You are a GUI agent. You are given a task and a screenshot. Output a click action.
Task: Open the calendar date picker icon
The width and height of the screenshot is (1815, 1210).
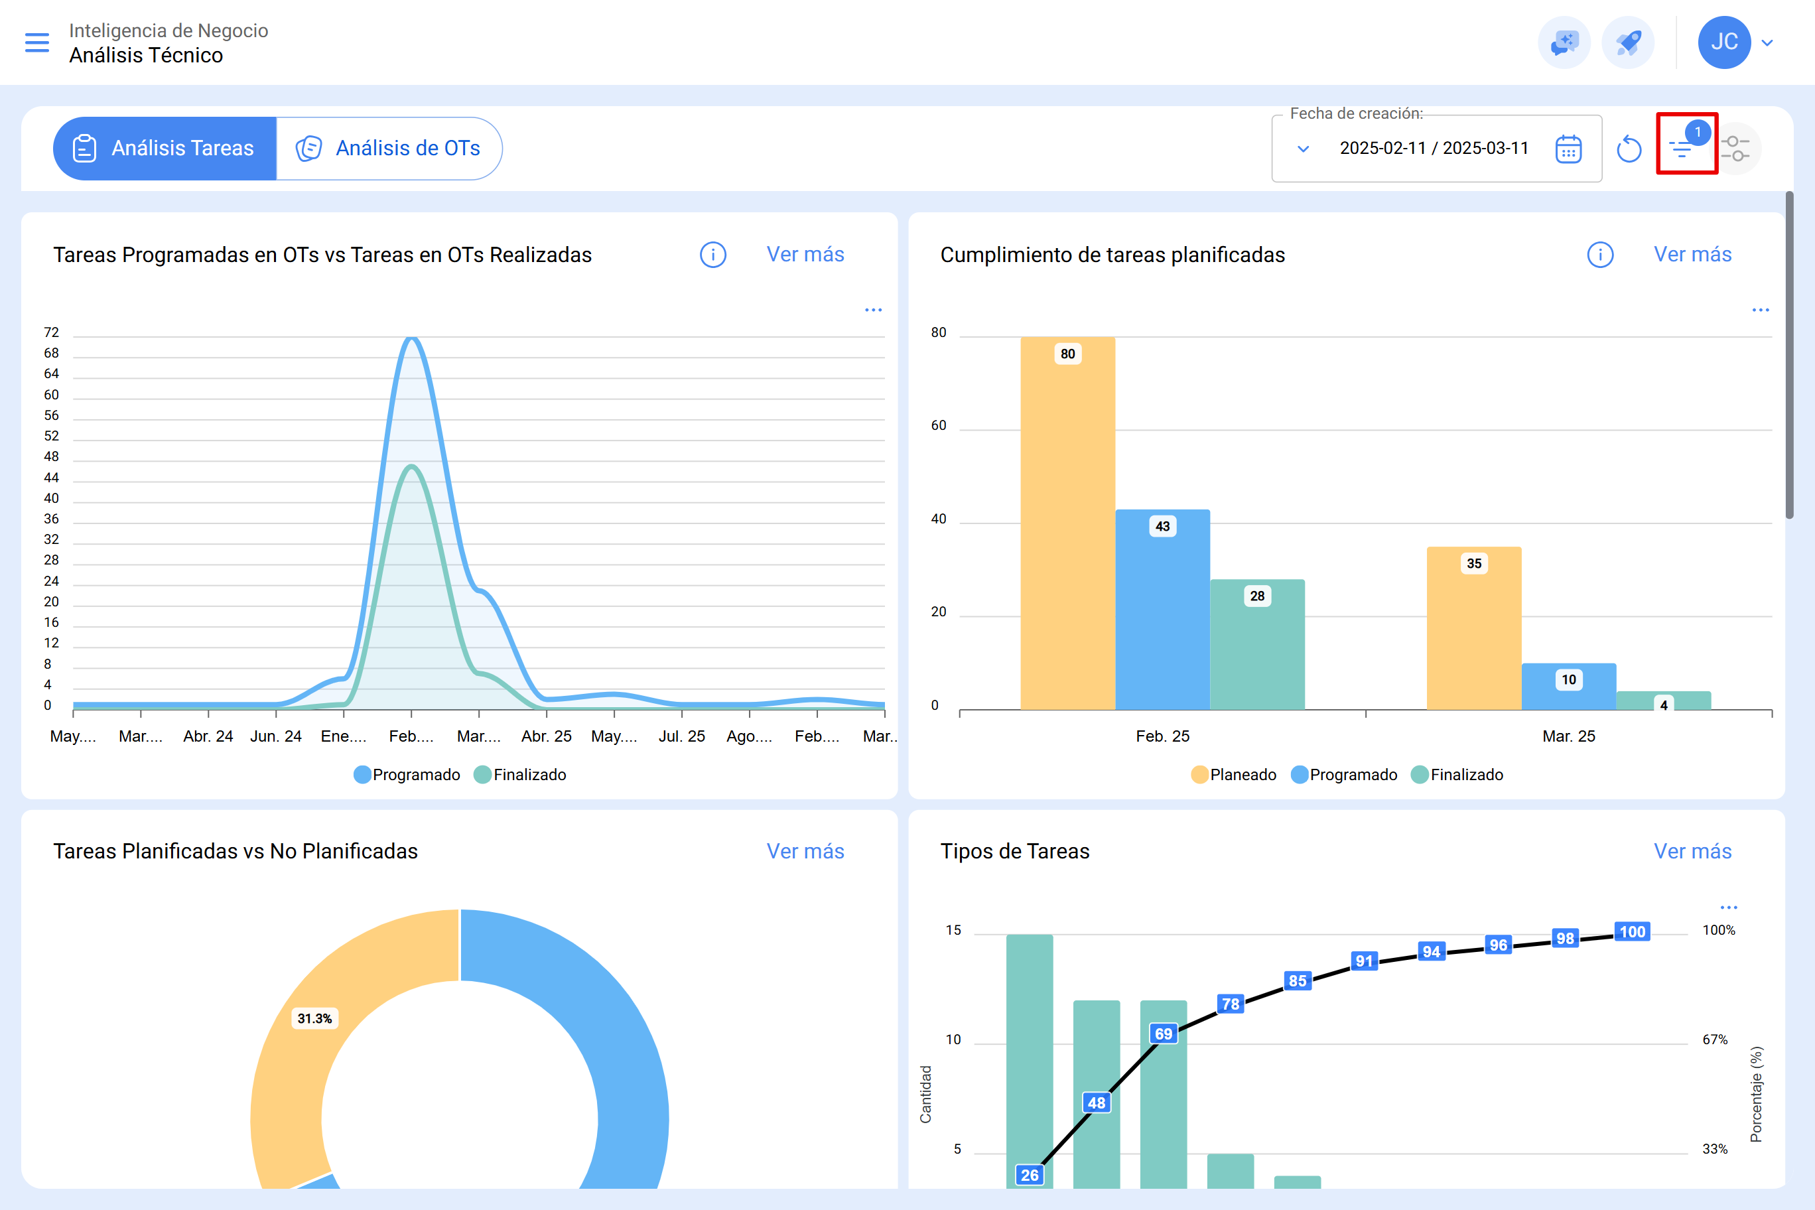[1568, 148]
